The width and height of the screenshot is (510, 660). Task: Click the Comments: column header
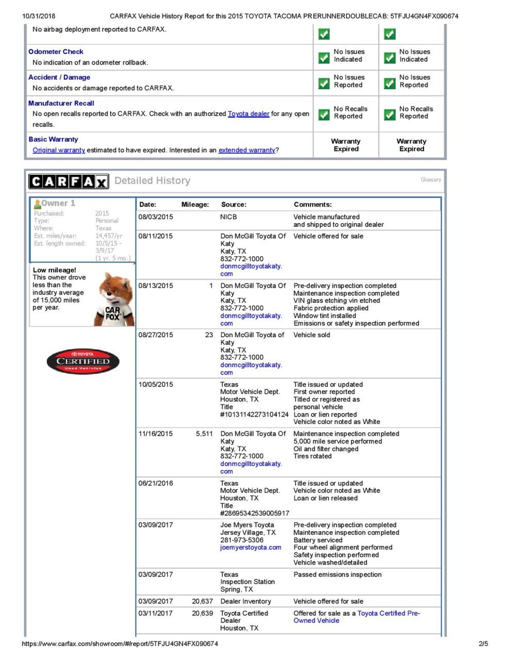(x=312, y=205)
